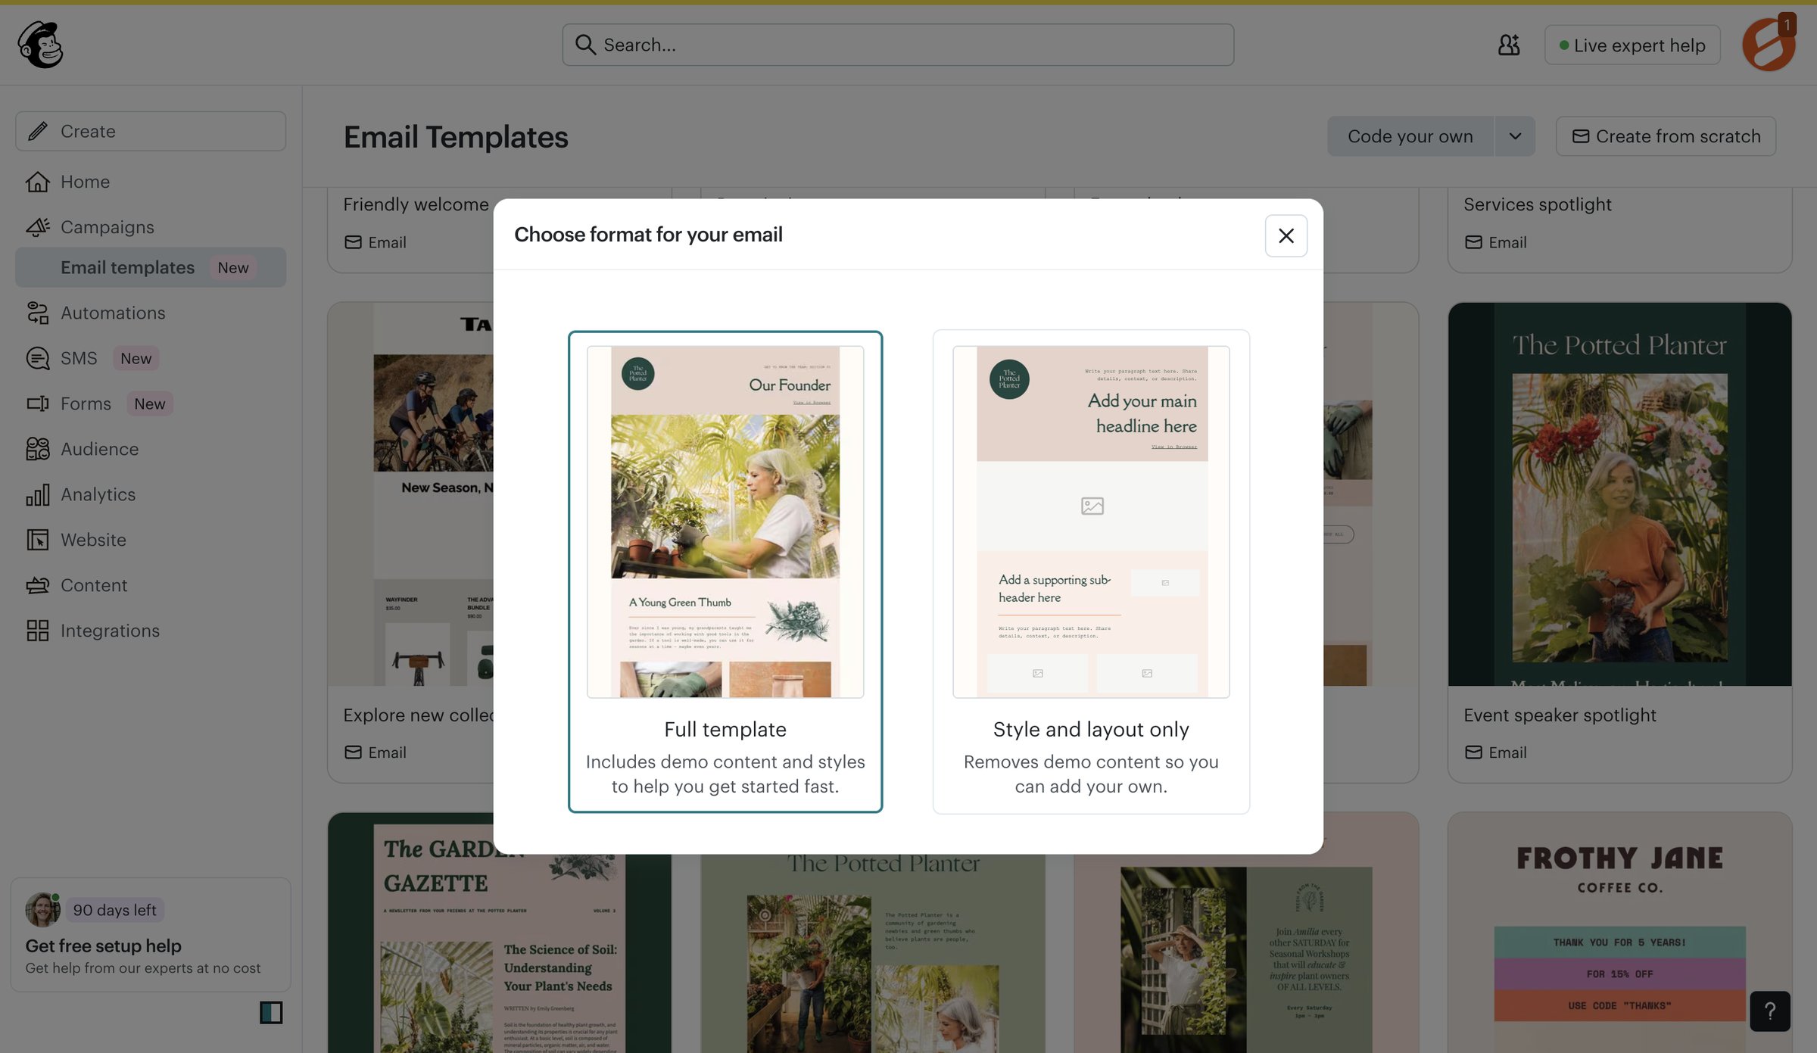Click the Create button in sidebar
Viewport: 1817px width, 1053px height.
click(x=151, y=131)
